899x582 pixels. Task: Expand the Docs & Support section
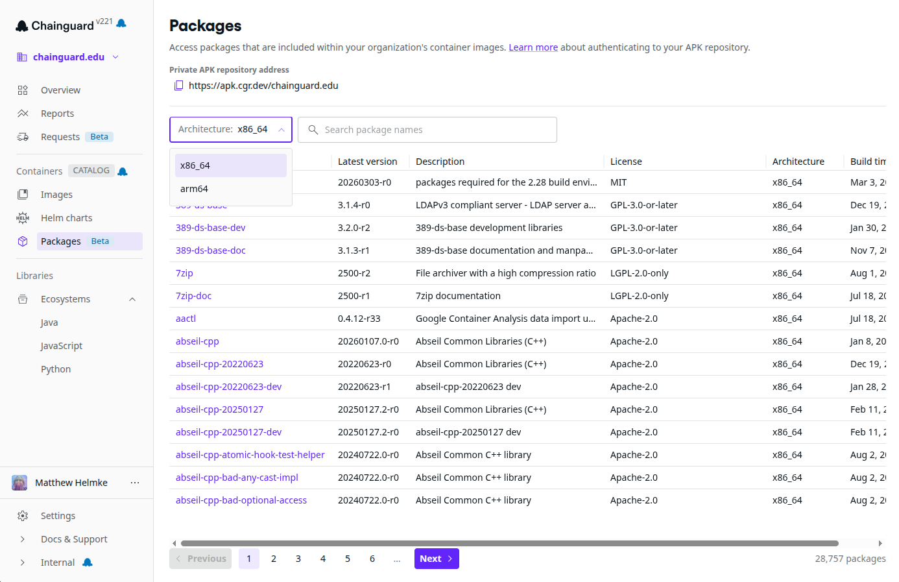(x=23, y=539)
